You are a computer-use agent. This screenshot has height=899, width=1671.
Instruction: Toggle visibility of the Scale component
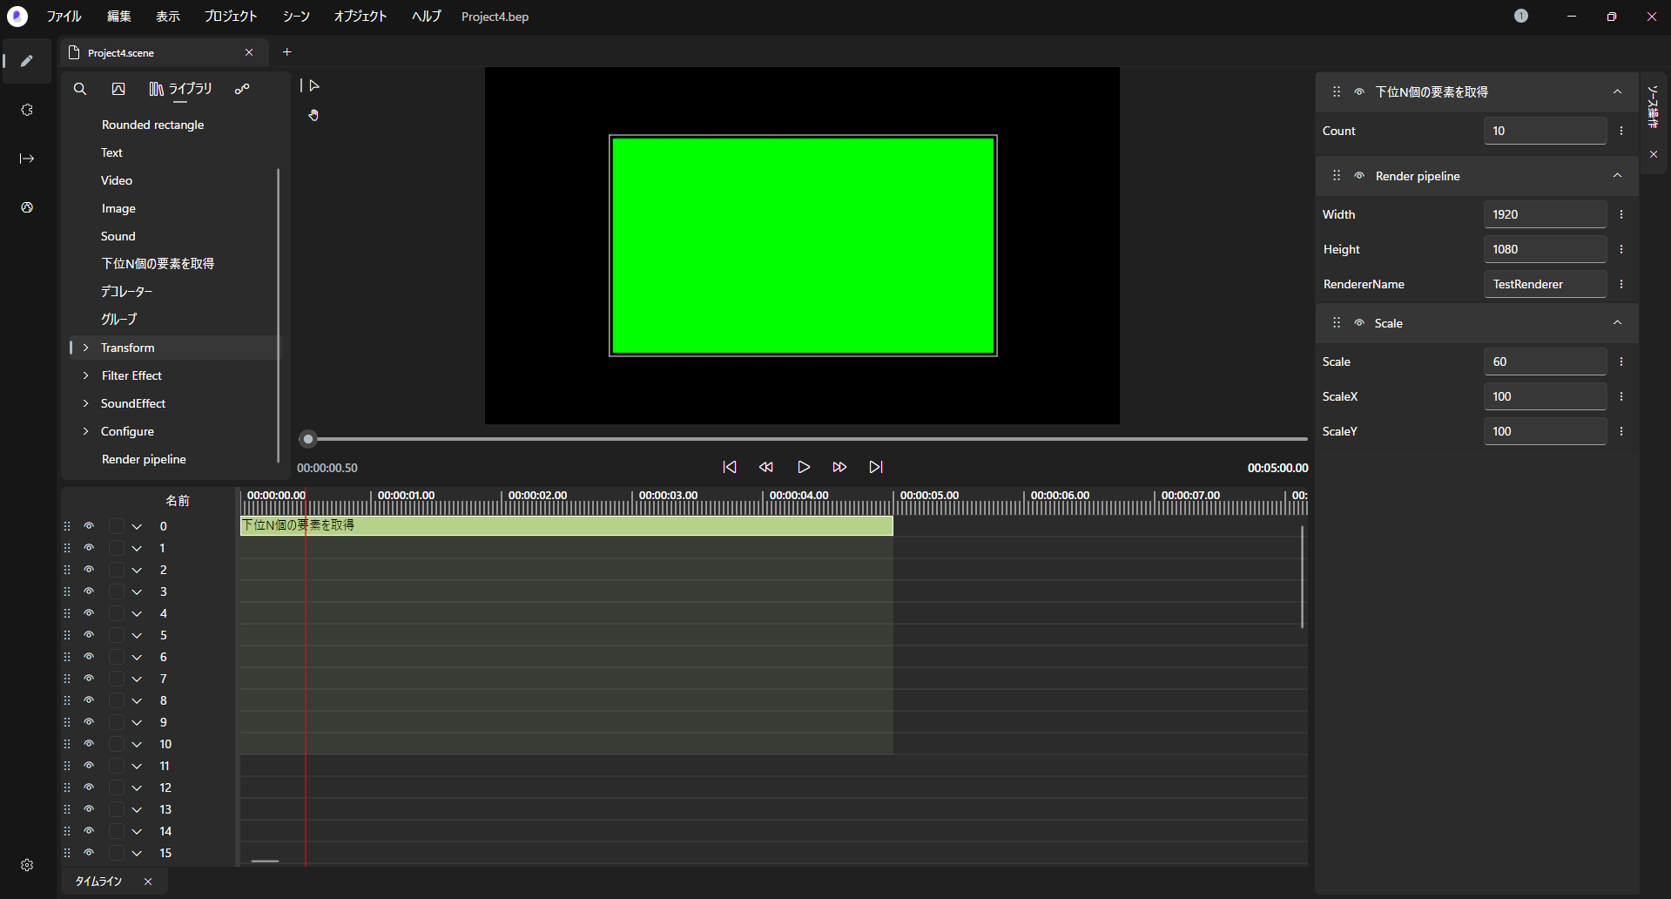(x=1358, y=322)
